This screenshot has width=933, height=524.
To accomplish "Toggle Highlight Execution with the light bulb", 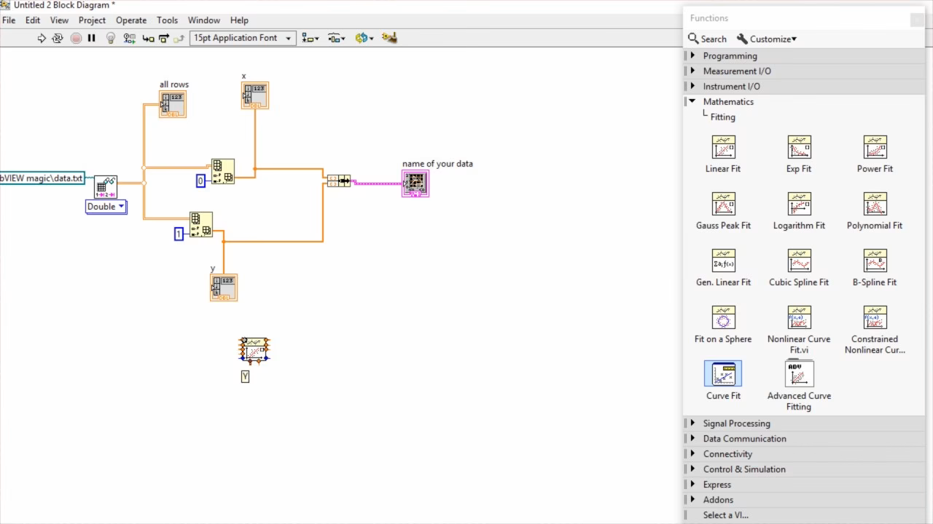I will [111, 38].
